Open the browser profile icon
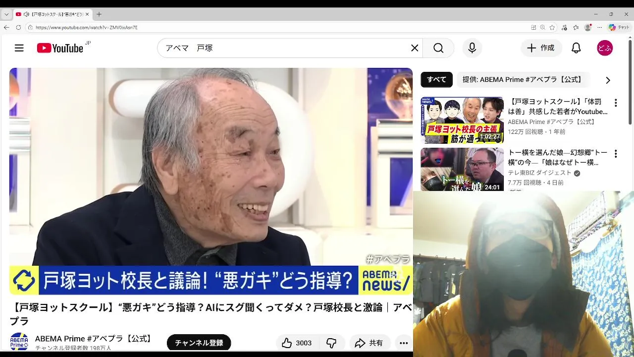Screen dimensions: 634x357 [x=588, y=28]
